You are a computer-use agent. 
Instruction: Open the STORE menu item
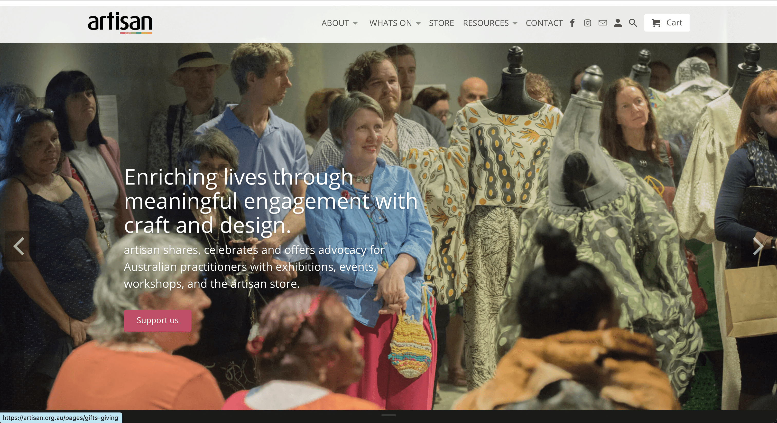tap(441, 23)
